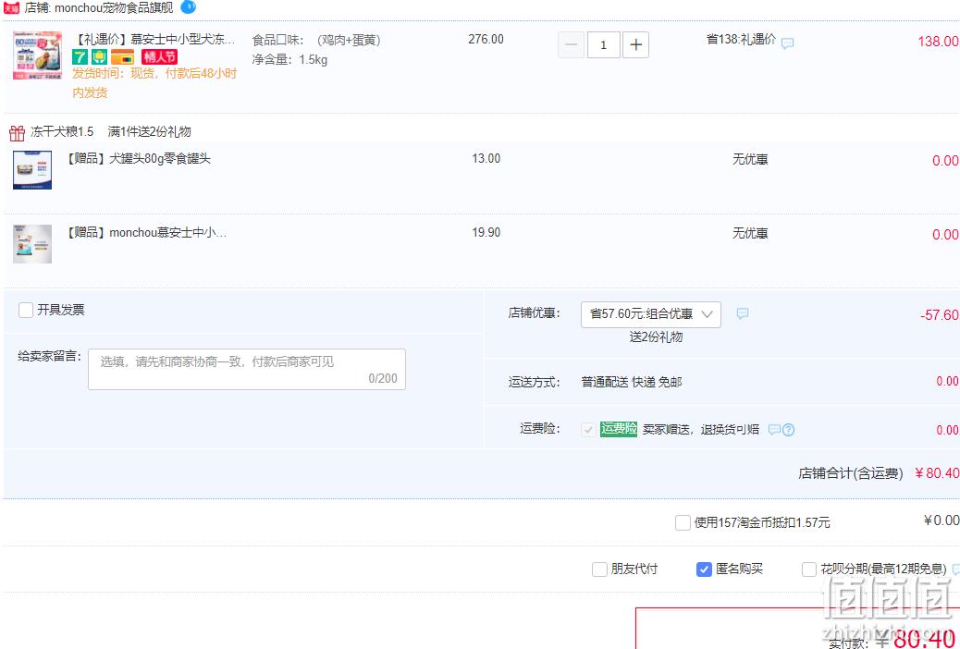960x649 pixels.
Task: Open the 【赠品】monchou慕安士中小 gift link
Action: coord(147,233)
